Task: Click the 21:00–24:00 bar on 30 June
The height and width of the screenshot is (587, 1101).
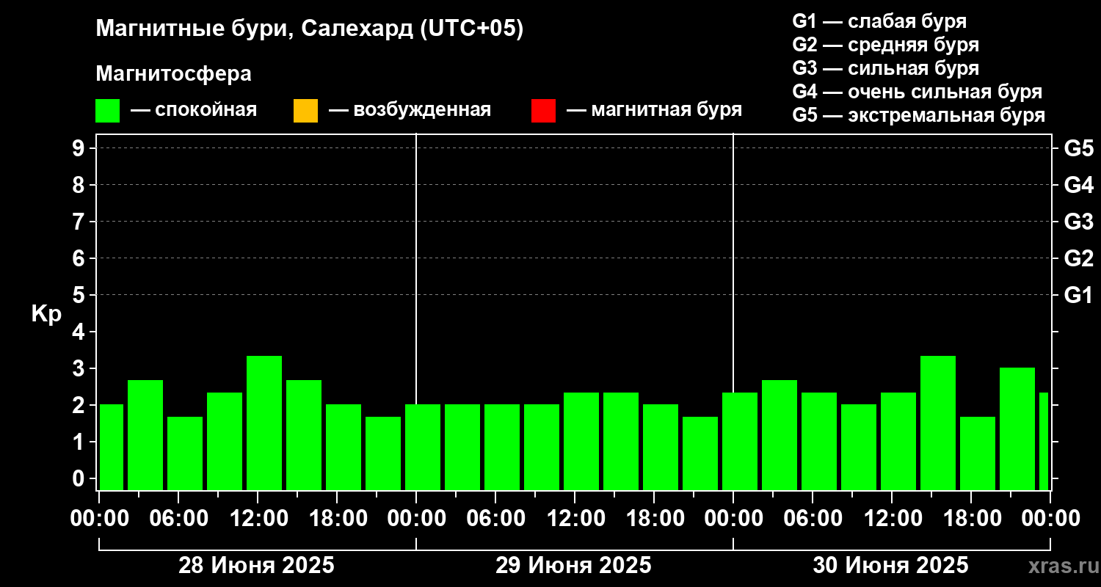Action: point(1017,429)
